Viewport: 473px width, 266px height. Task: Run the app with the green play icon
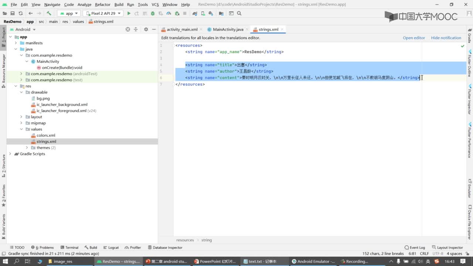tap(129, 13)
